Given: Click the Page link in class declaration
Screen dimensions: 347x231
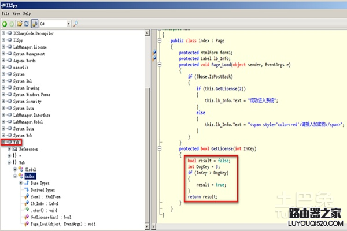Looking at the screenshot, I should click(x=220, y=40).
